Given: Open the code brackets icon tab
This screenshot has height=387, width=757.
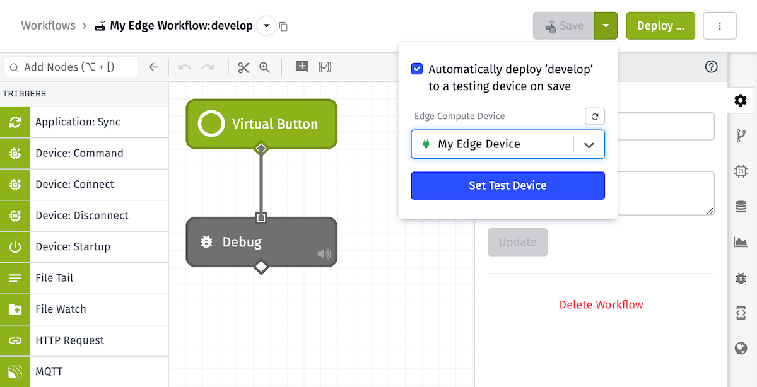Looking at the screenshot, I should [x=741, y=313].
